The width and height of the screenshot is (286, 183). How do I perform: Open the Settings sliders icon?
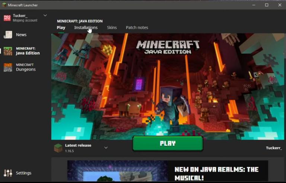[x=8, y=173]
